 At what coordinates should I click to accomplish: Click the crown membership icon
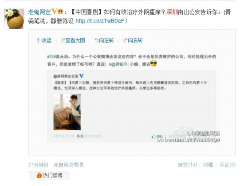(60, 12)
